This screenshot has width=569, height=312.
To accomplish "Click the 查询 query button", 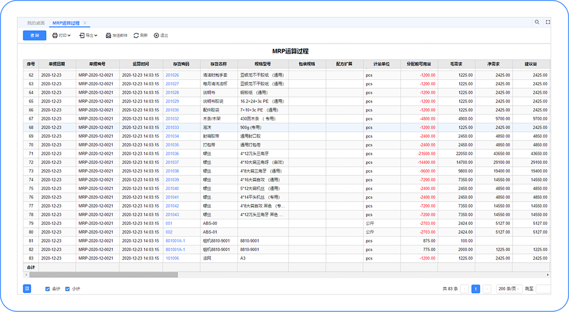I will click(35, 35).
